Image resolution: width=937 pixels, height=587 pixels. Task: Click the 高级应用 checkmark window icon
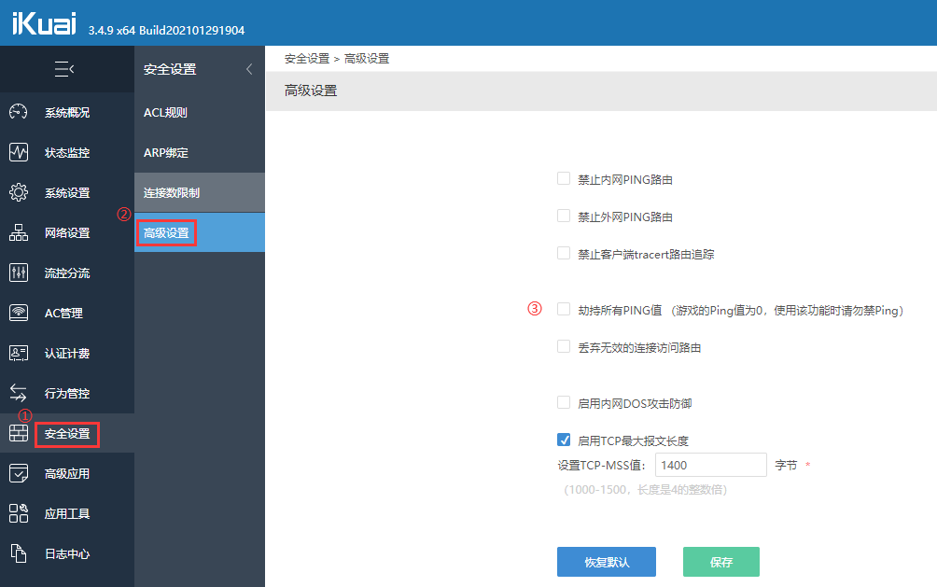19,473
